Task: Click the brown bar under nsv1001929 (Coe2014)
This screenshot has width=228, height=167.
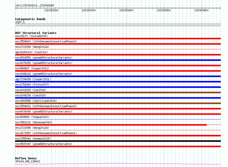Action: [x=118, y=92]
